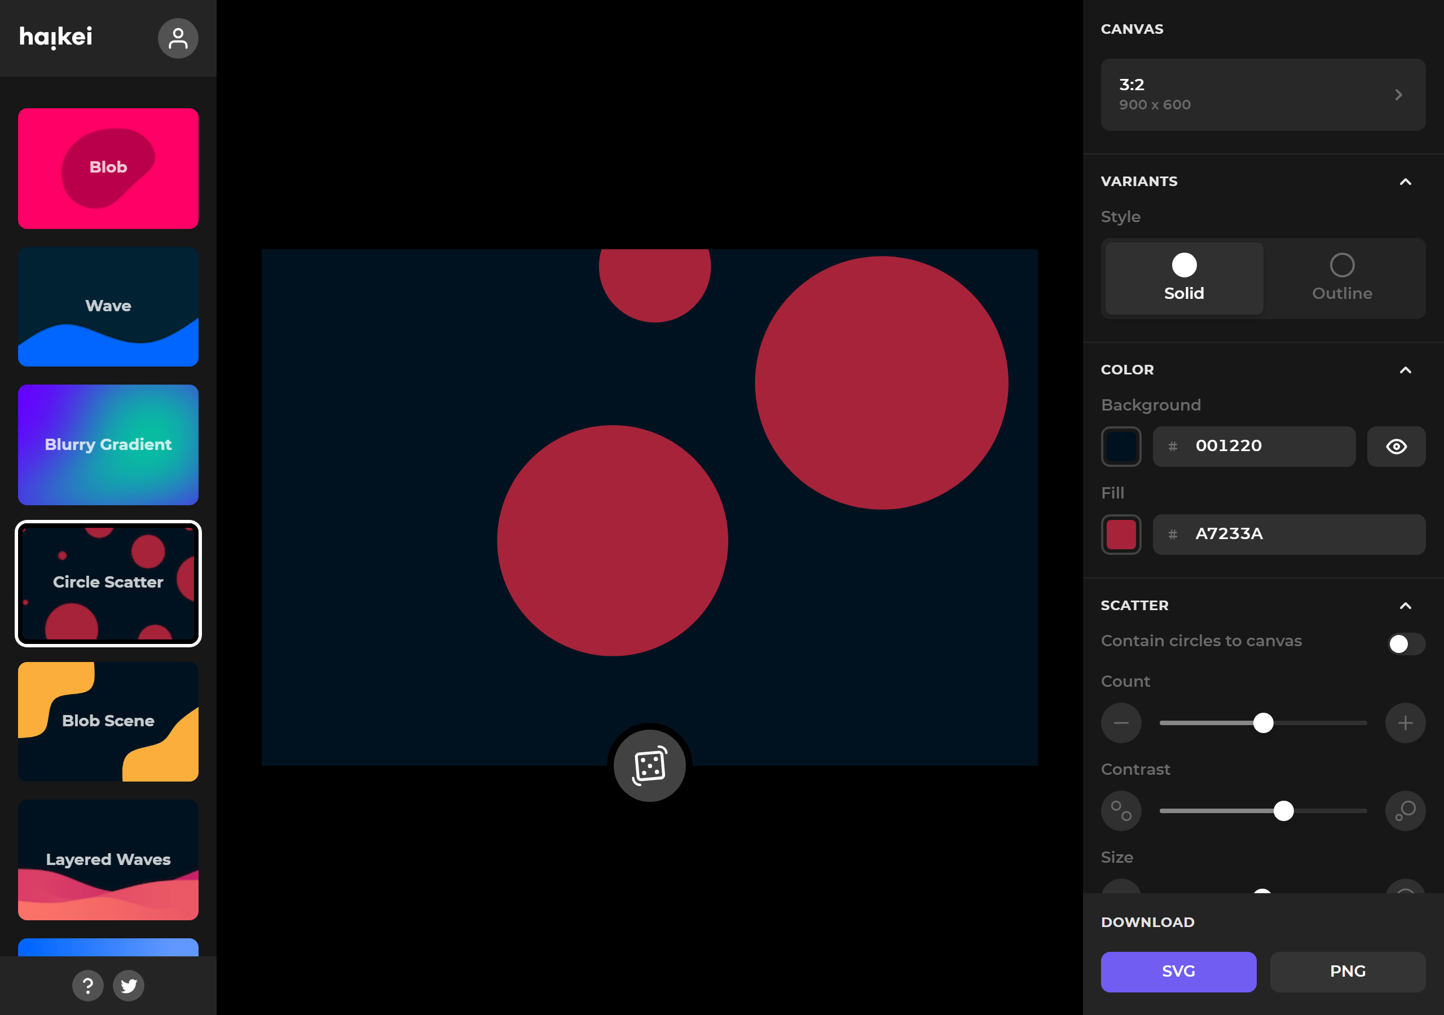Decrease count with the minus button

[x=1121, y=723]
